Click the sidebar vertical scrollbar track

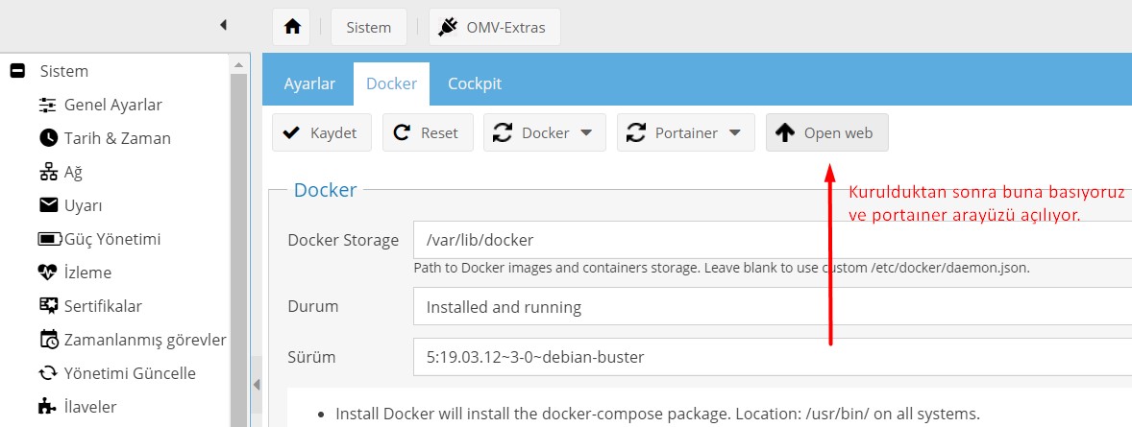(x=239, y=249)
